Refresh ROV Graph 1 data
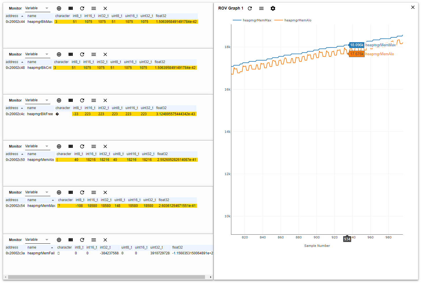The image size is (423, 283). coord(250,8)
